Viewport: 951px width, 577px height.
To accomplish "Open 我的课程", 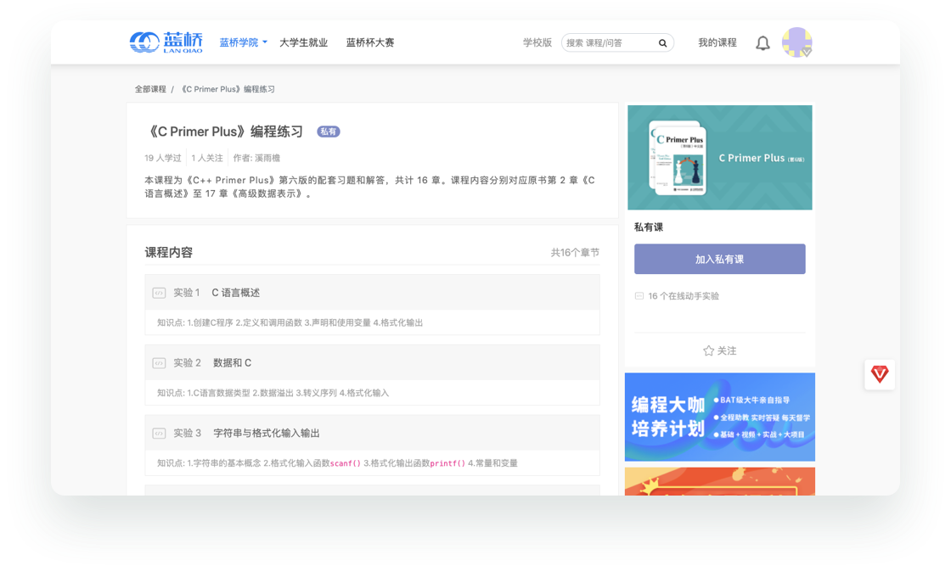I will coord(717,42).
